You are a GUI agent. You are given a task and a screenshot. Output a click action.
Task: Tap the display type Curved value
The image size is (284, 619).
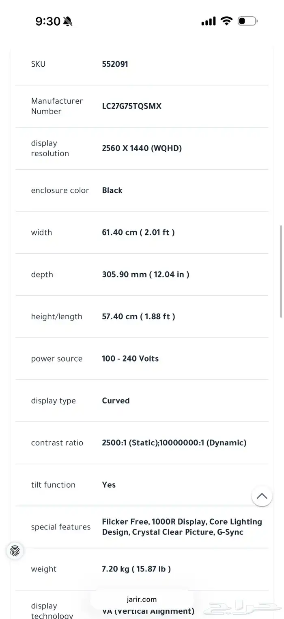click(116, 401)
